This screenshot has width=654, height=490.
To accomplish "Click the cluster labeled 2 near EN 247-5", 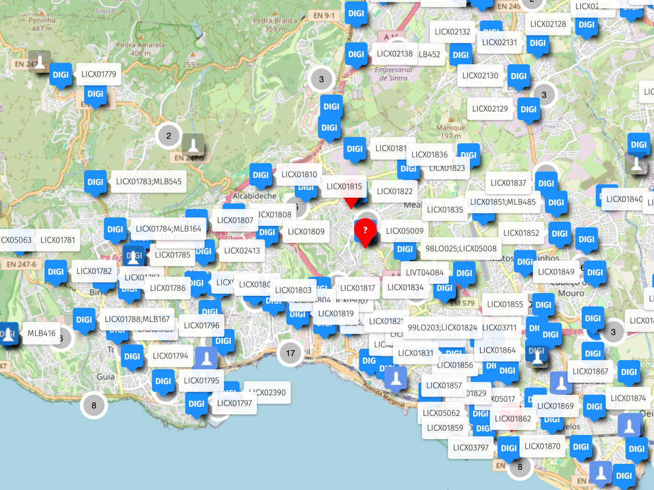I will pyautogui.click(x=169, y=135).
